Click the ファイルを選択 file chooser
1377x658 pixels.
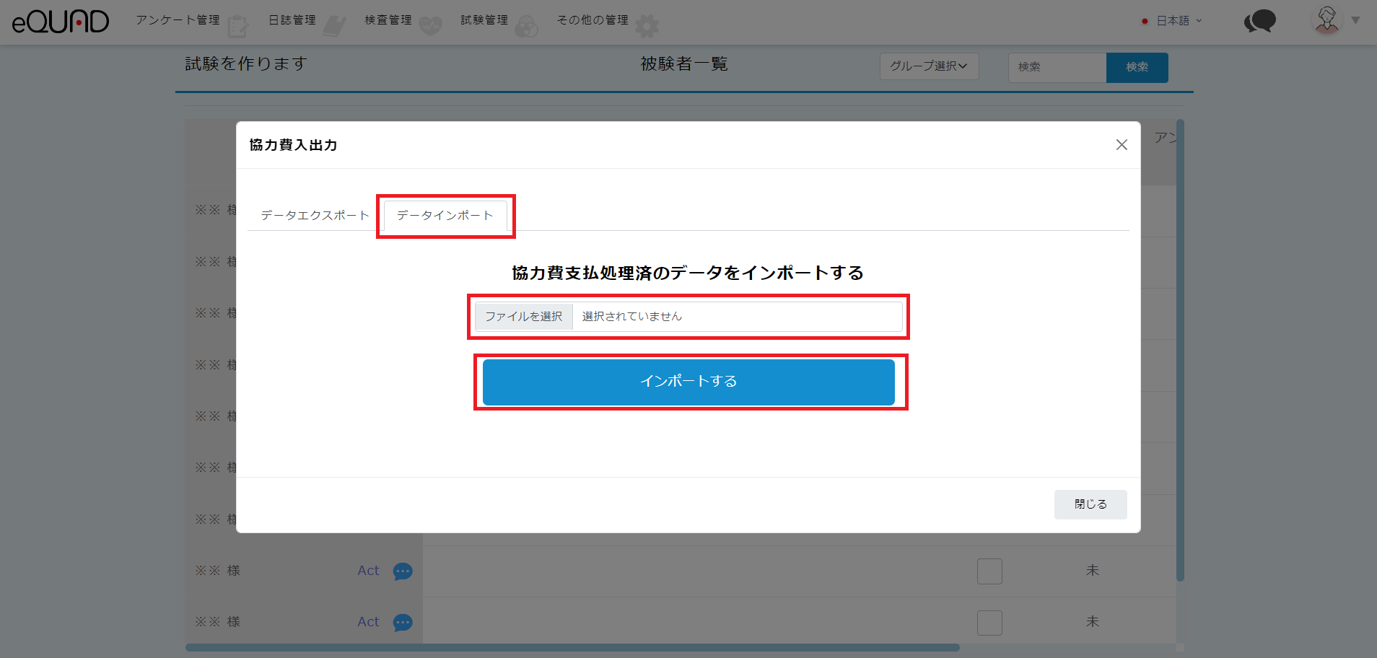click(x=524, y=317)
